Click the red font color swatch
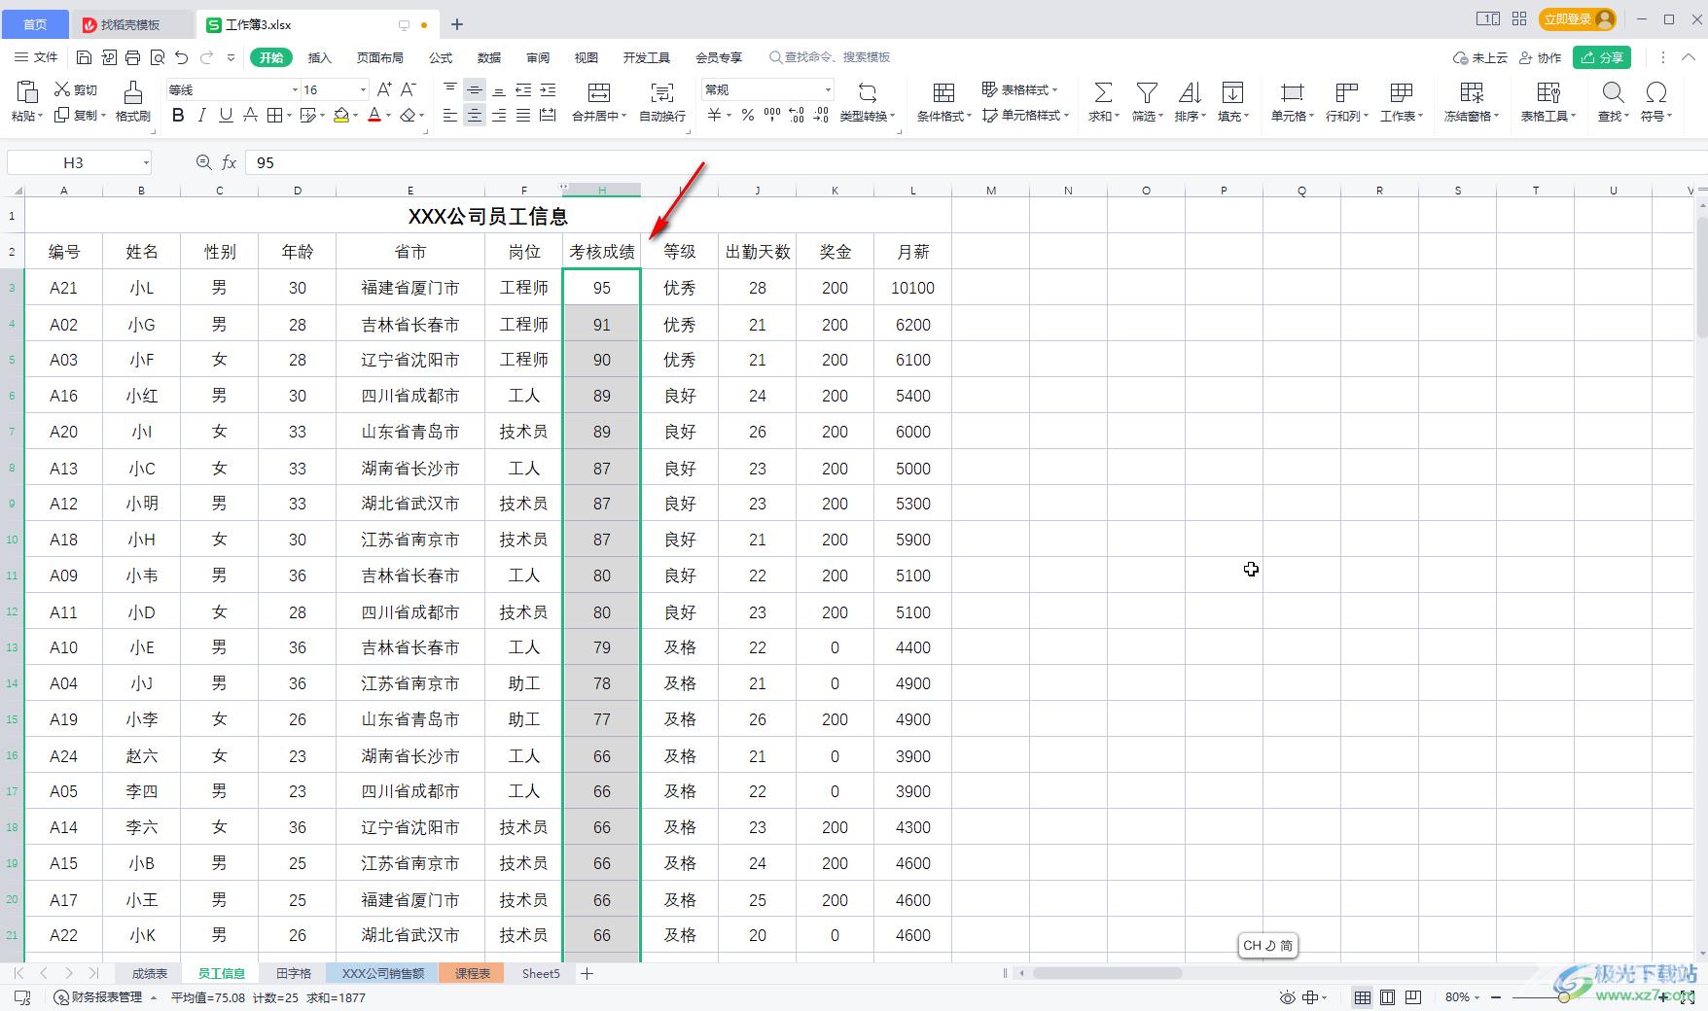This screenshot has width=1708, height=1011. click(x=374, y=116)
